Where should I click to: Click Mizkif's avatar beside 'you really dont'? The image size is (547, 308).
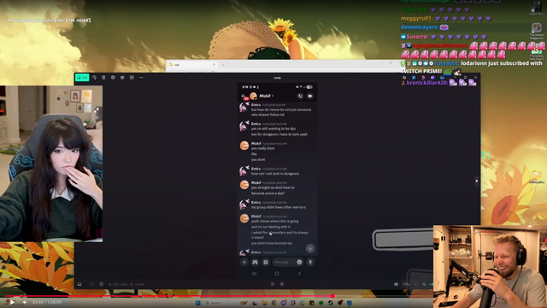(x=244, y=145)
